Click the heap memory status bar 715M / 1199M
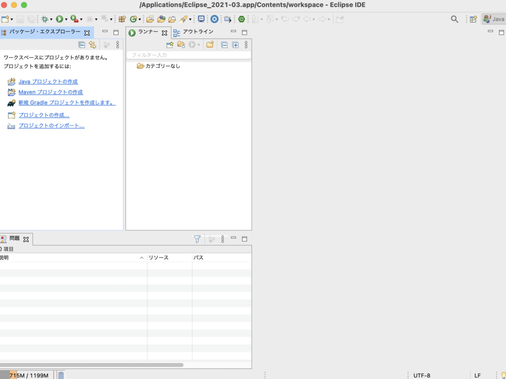The width and height of the screenshot is (506, 379). coord(27,375)
